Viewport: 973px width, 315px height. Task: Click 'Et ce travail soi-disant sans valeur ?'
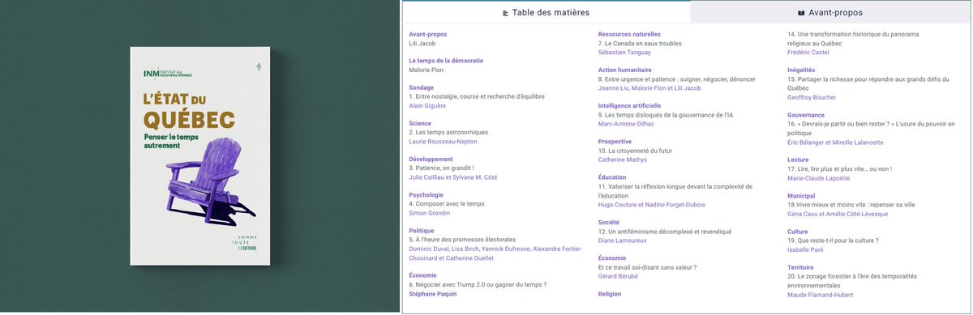click(647, 267)
